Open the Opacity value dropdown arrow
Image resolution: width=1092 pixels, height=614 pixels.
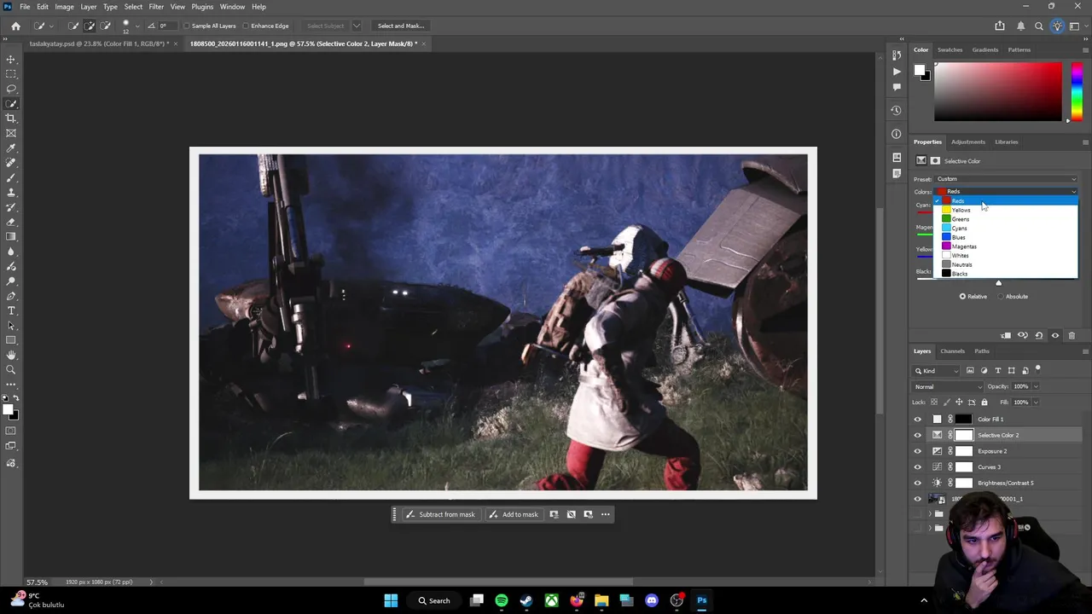(1036, 386)
